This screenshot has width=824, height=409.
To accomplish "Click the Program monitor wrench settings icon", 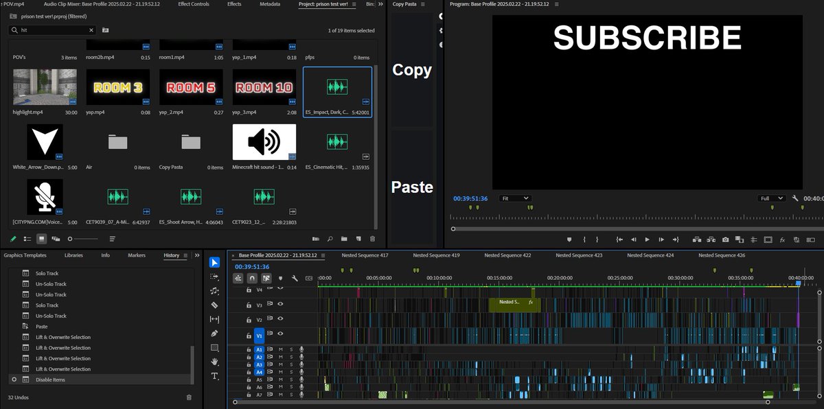I will pyautogui.click(x=795, y=198).
